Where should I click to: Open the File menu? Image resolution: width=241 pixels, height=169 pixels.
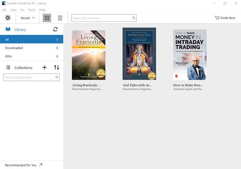[4, 10]
